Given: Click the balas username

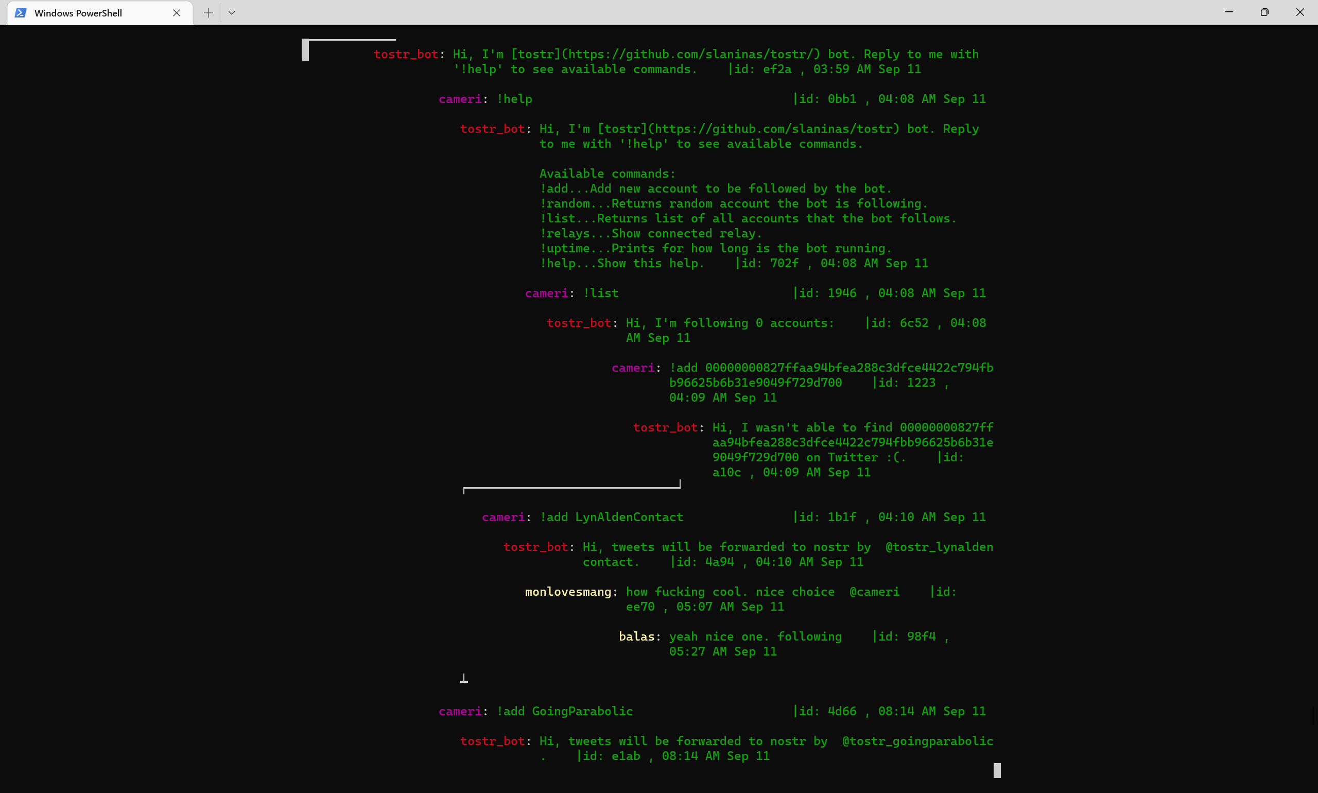Looking at the screenshot, I should coord(636,637).
